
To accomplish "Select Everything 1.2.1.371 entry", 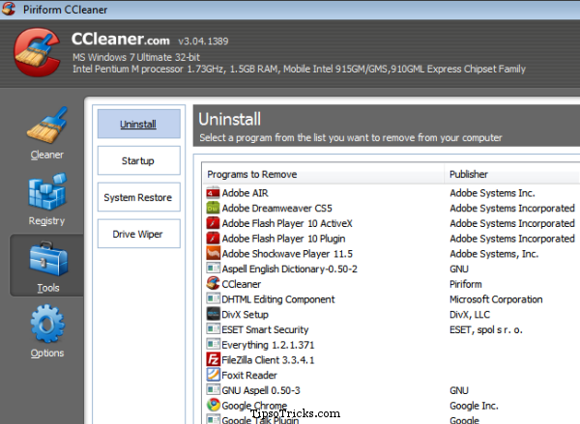I will point(268,345).
